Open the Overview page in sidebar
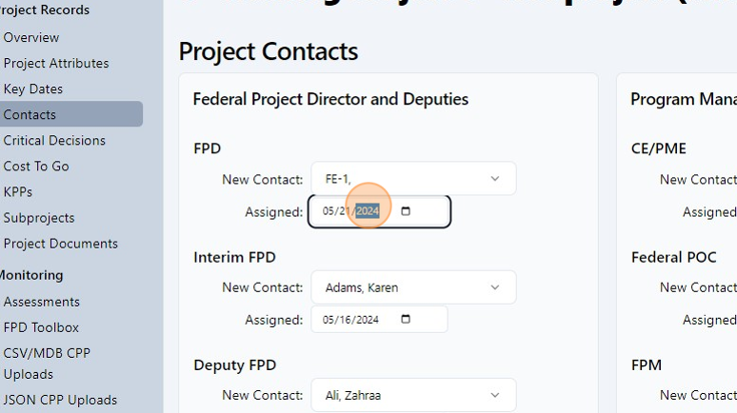737x413 pixels. [31, 38]
